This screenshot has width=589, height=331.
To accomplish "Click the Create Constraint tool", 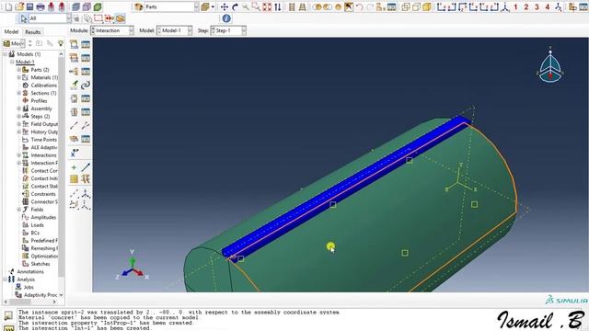I will (74, 72).
